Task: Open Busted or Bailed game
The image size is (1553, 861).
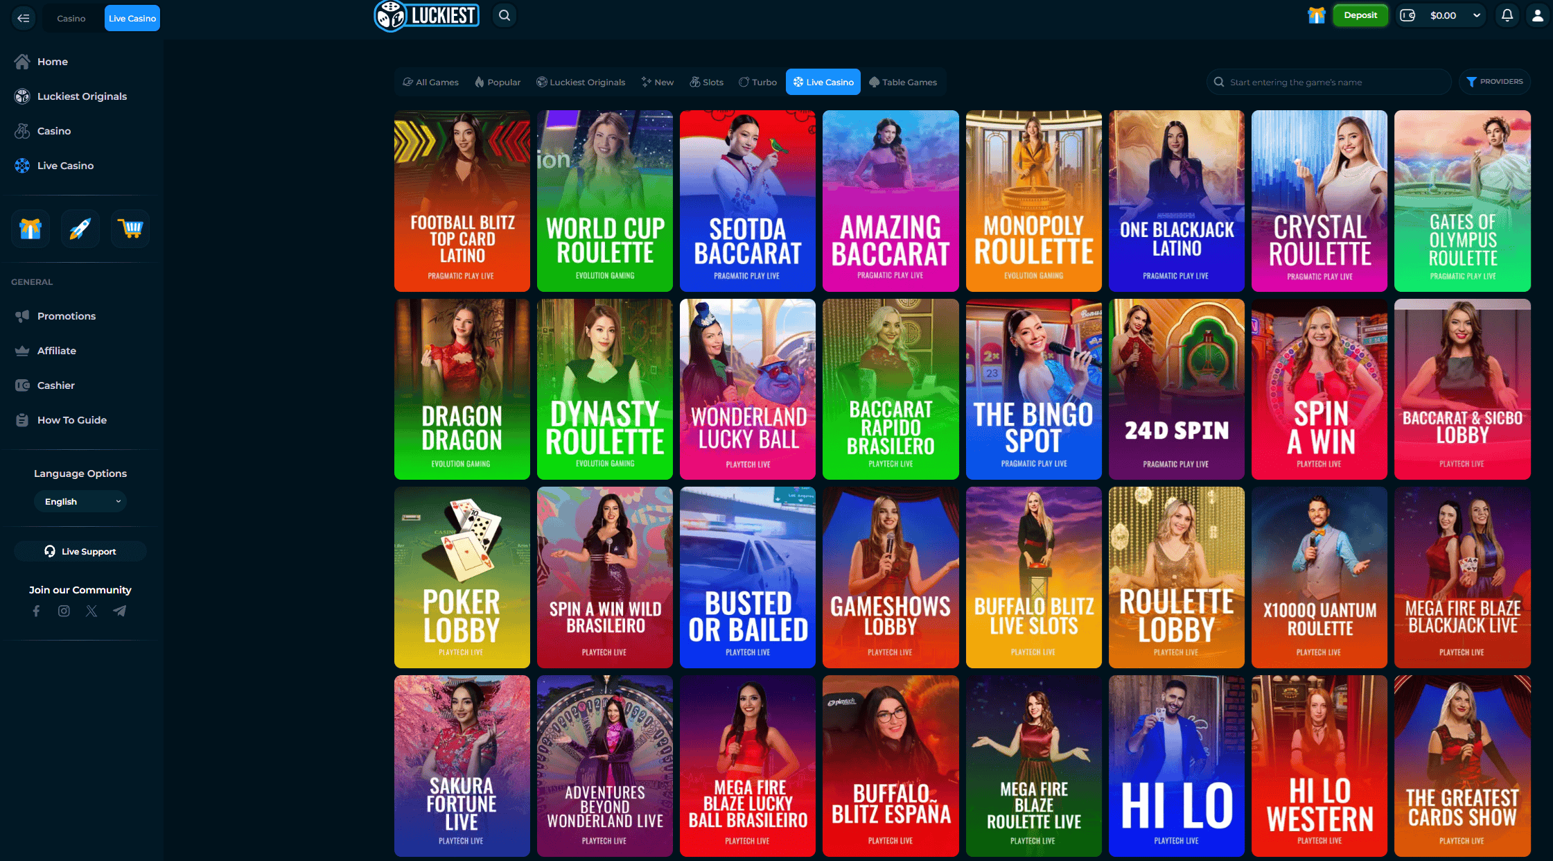Action: (748, 577)
